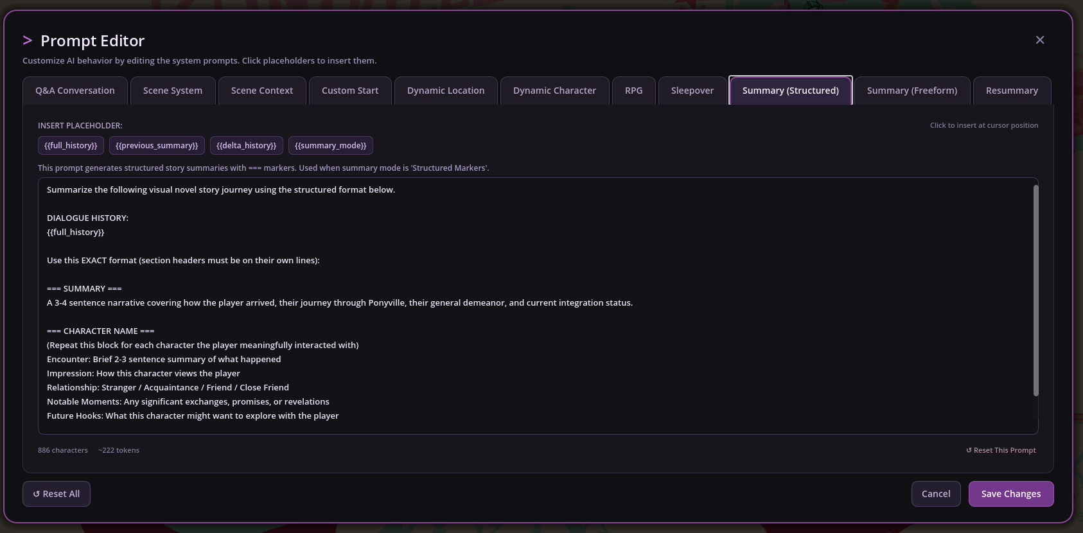Open the Dynamic Location tab
Screen dimensions: 1083x533
[446, 91]
